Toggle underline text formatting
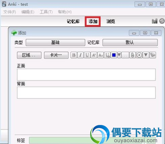Image resolution: width=165 pixels, height=144 pixels. pos(87,55)
